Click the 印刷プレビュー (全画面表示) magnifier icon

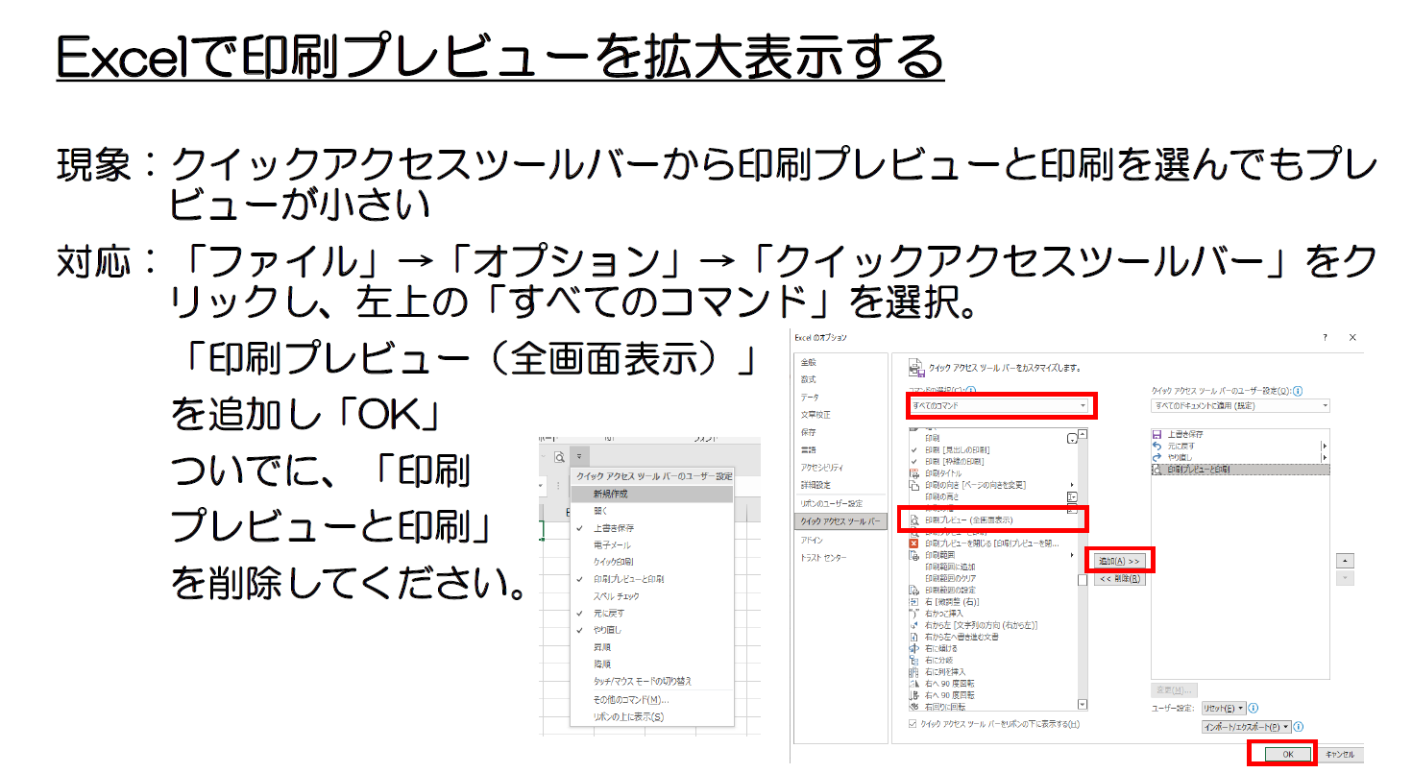tap(913, 519)
